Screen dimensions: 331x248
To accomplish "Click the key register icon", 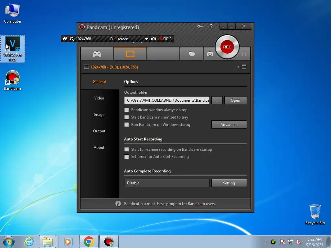I will point(200,26).
